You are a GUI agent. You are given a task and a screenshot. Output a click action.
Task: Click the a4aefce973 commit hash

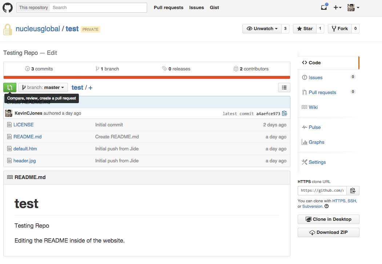(268, 114)
